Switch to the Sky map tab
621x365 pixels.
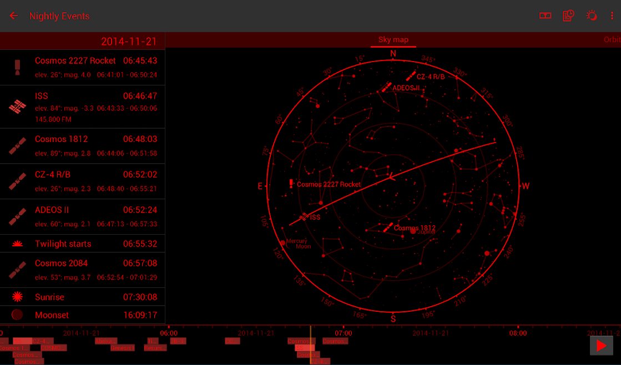(x=393, y=40)
